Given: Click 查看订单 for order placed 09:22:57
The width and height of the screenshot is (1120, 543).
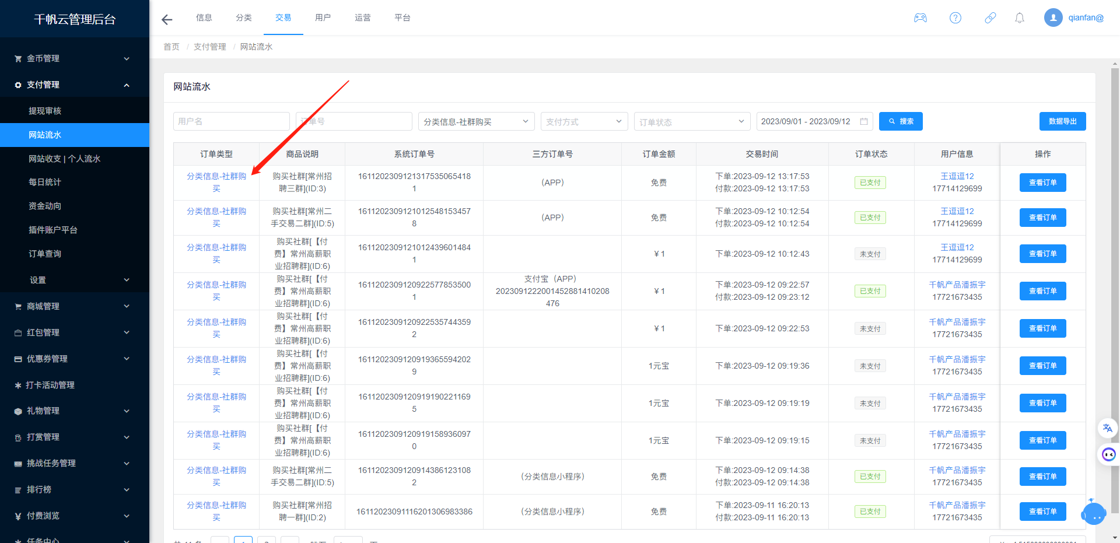Looking at the screenshot, I should pos(1042,291).
